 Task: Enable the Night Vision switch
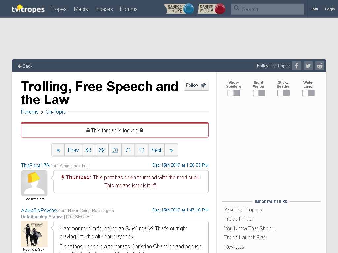coord(259,93)
